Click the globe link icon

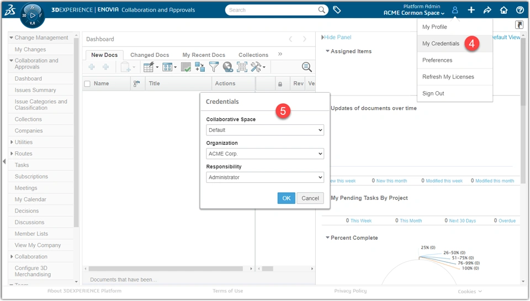tap(228, 67)
